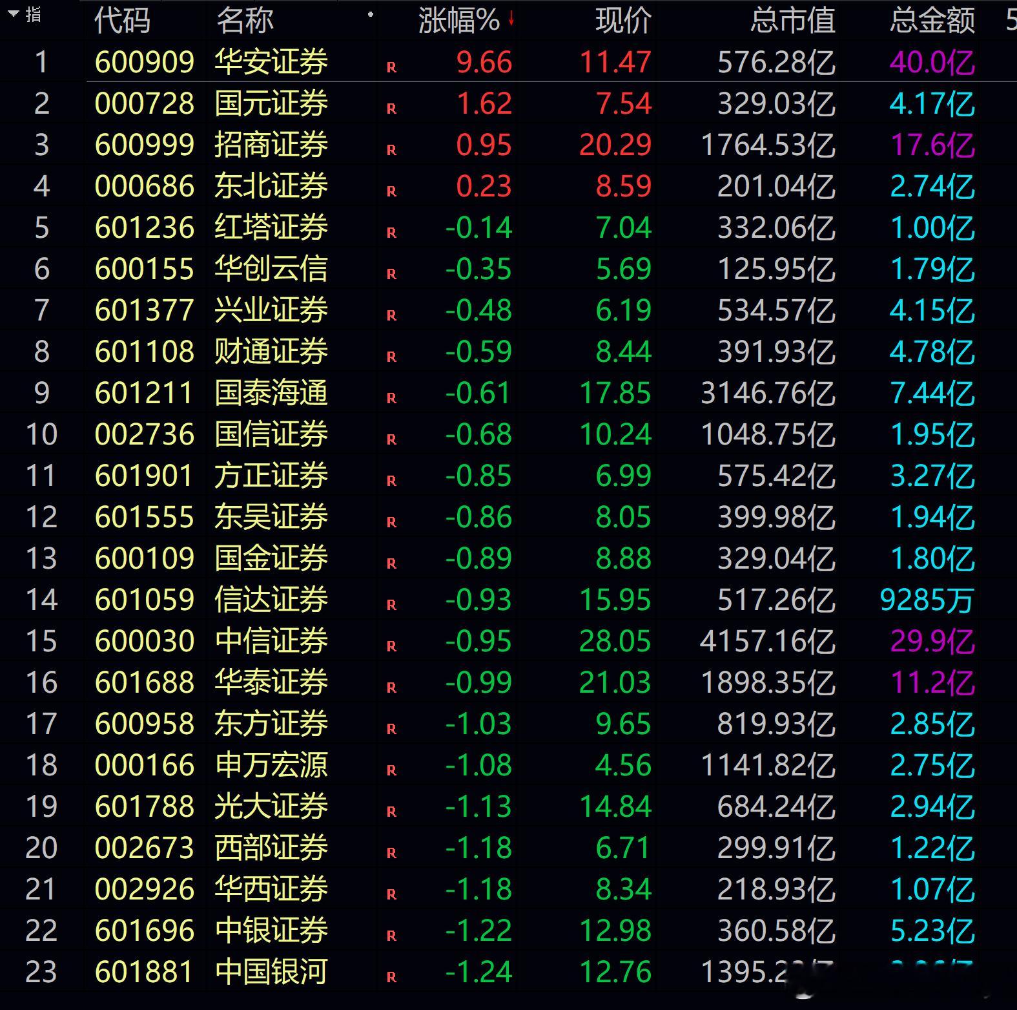Image resolution: width=1017 pixels, height=1010 pixels.
Task: Click the R icon in 华西证券 row
Action: pyautogui.click(x=391, y=894)
